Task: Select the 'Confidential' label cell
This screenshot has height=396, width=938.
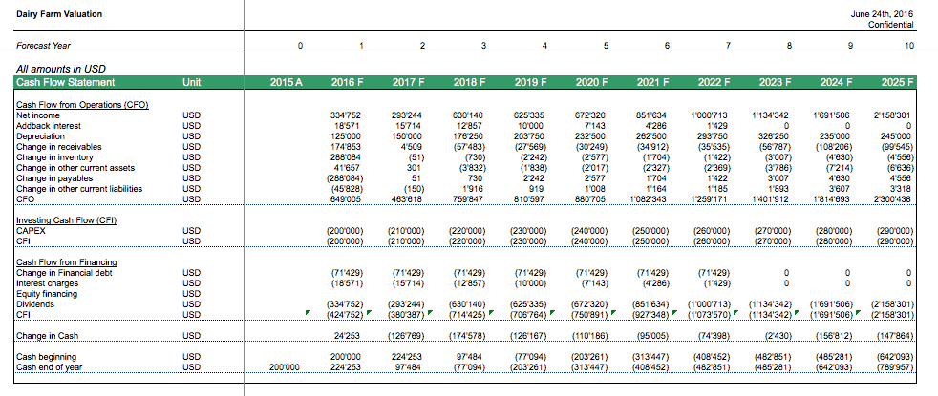Action: pyautogui.click(x=891, y=25)
